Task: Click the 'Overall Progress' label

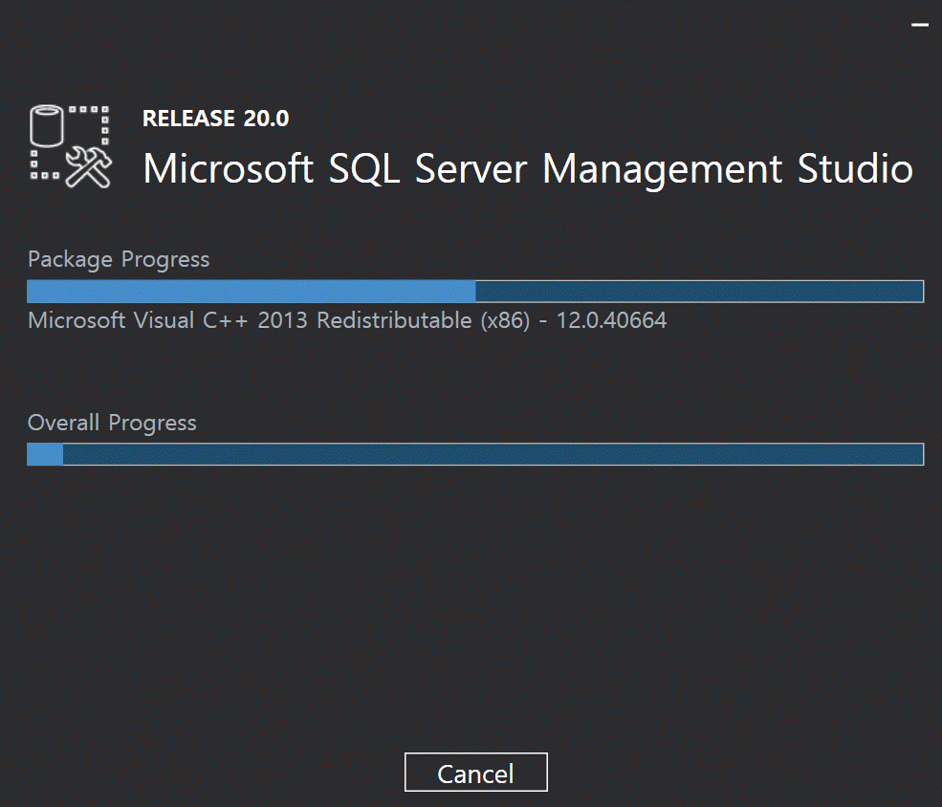Action: click(112, 424)
